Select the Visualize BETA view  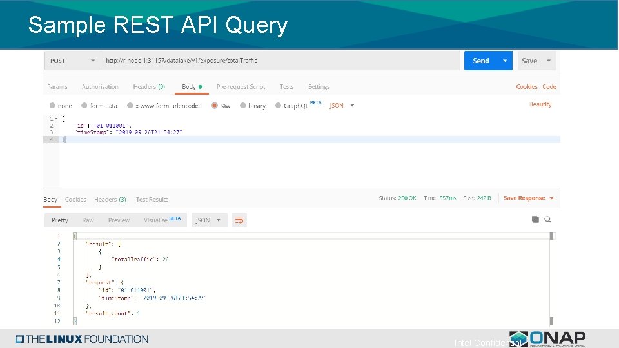pos(162,220)
